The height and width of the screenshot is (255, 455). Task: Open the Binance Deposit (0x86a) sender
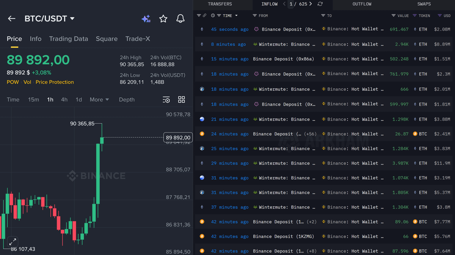[284, 59]
